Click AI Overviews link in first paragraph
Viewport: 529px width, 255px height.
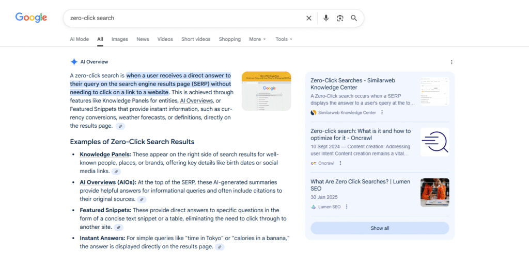(196, 100)
